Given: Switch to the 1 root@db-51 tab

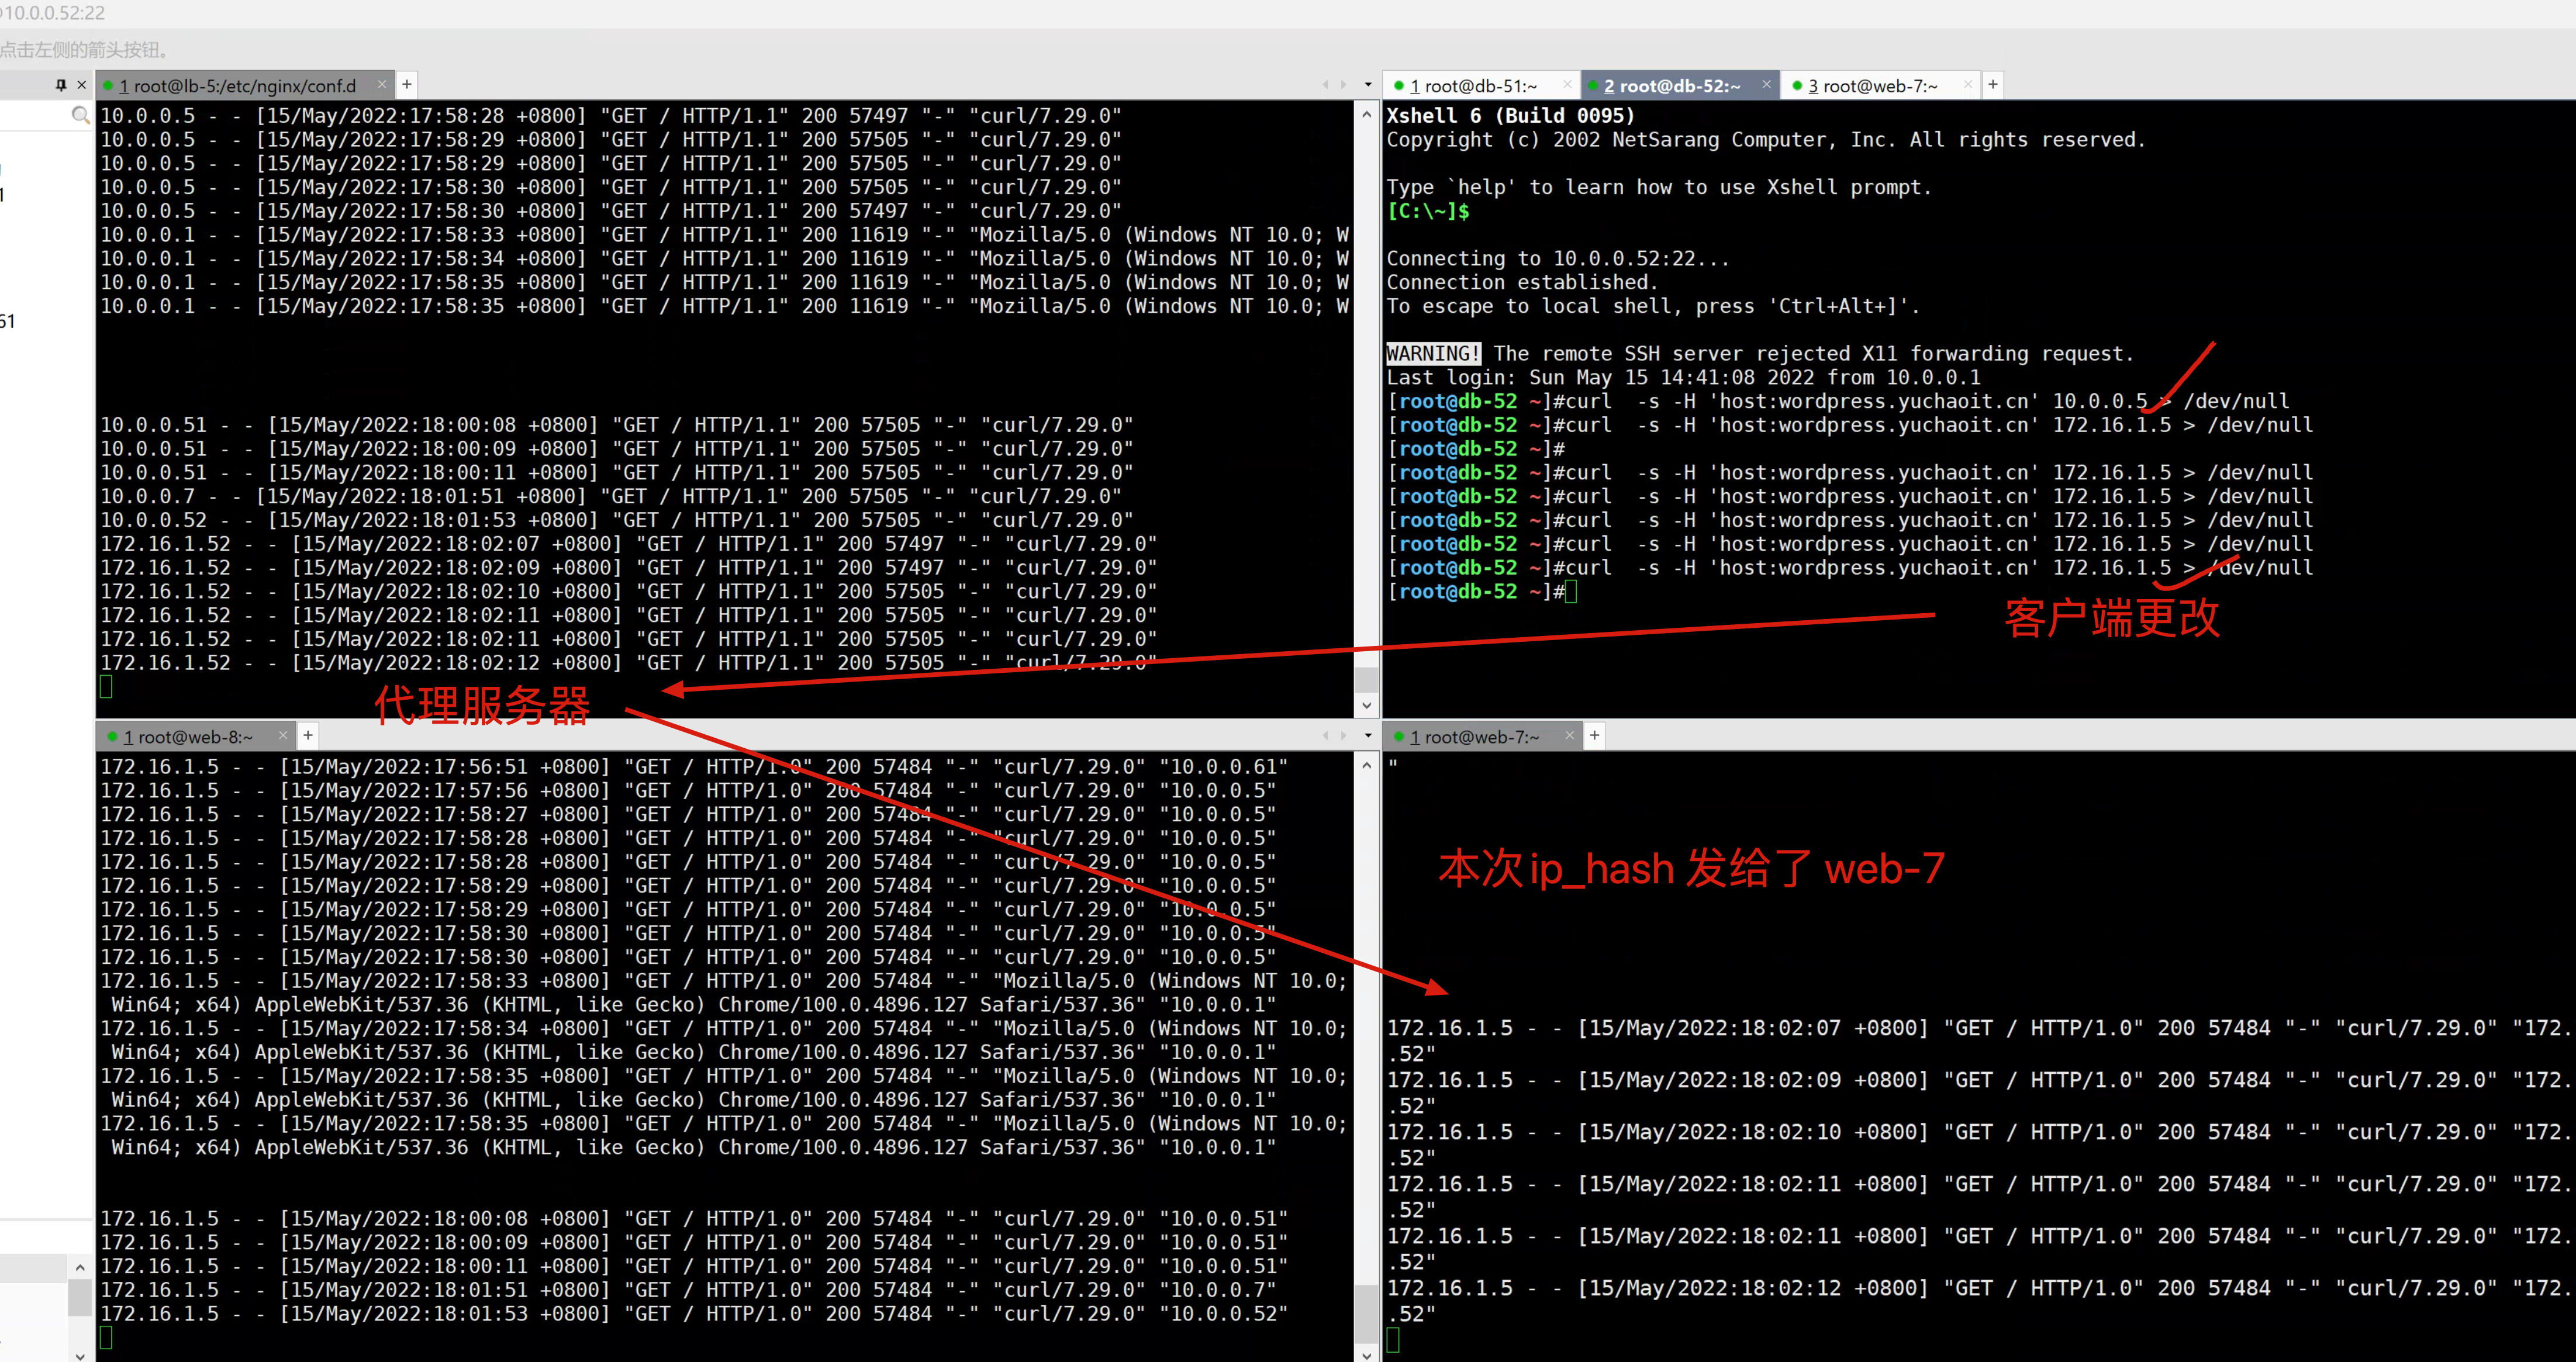Looking at the screenshot, I should [x=1473, y=86].
